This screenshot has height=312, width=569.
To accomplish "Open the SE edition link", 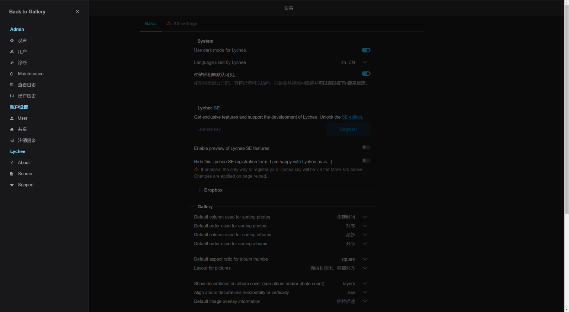I will click(x=352, y=117).
